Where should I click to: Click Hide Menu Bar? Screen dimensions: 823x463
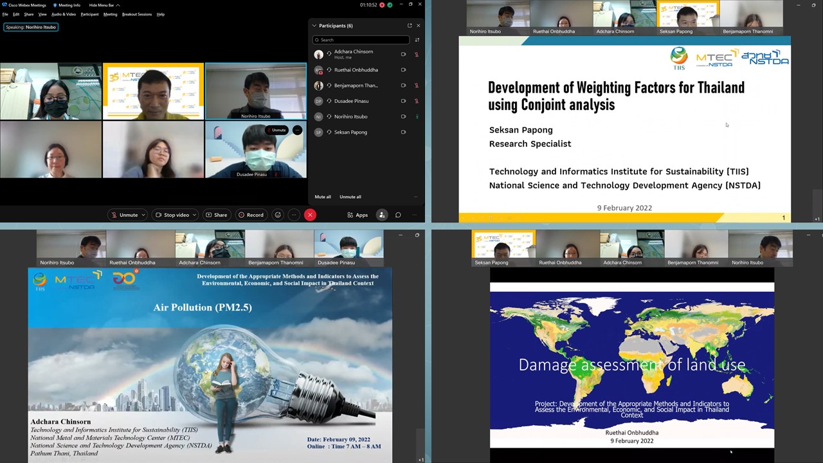tap(103, 5)
